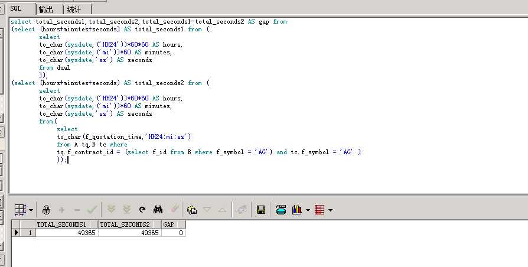
Task: Open the chart dropdown arrow
Action: click(x=308, y=210)
